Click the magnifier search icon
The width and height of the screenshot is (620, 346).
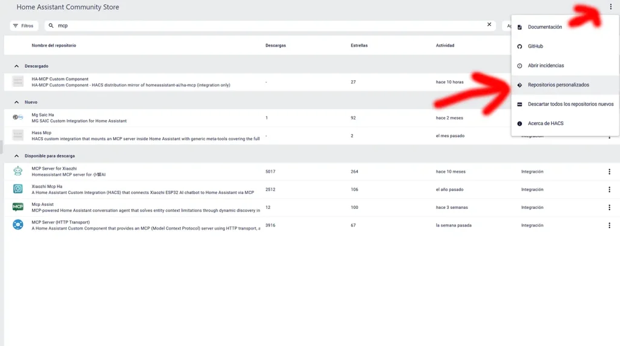(51, 25)
